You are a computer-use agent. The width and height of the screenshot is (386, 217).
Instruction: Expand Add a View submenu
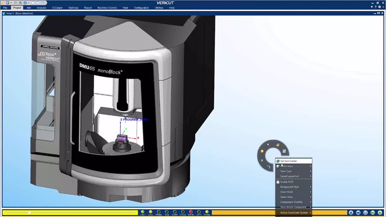tap(294, 166)
